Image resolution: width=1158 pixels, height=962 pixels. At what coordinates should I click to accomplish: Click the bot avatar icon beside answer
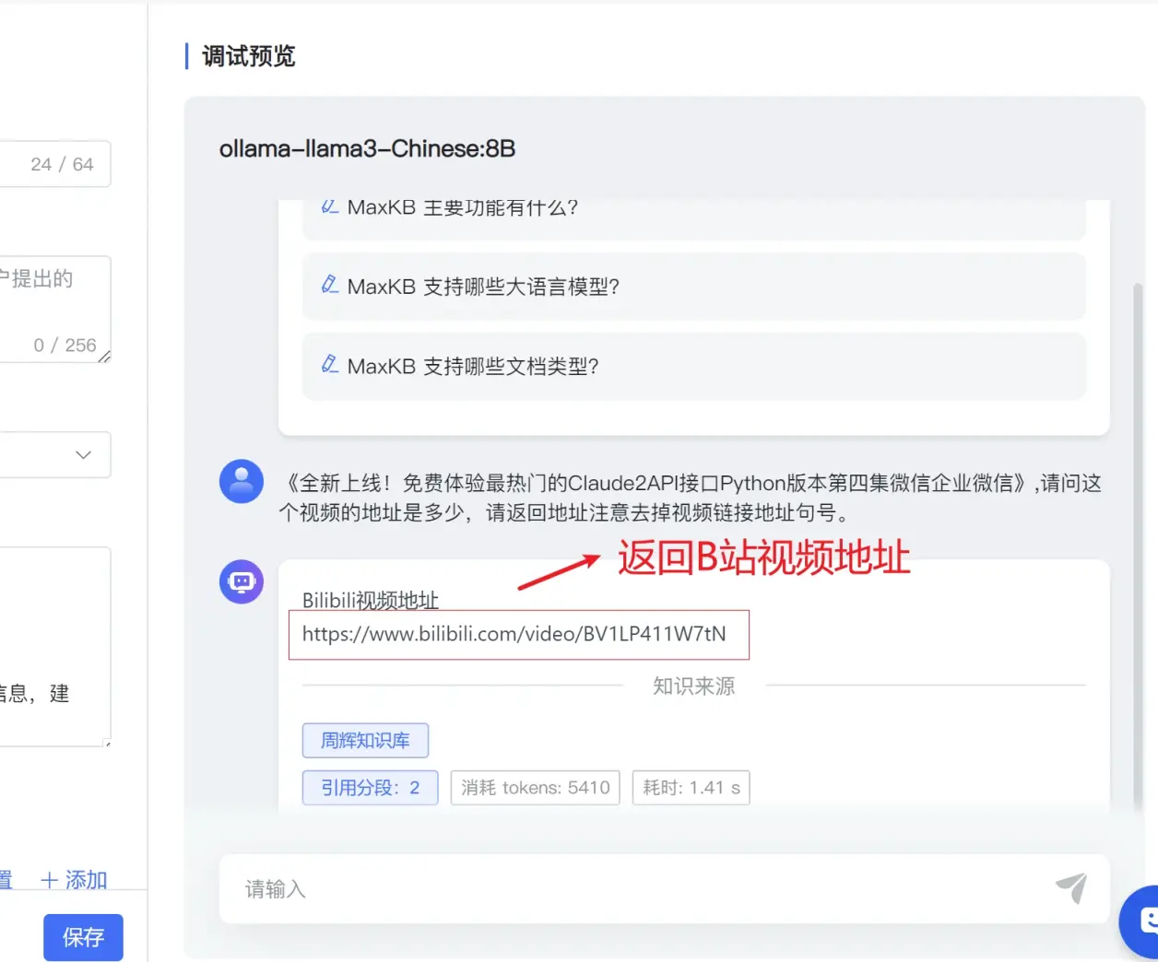point(242,581)
